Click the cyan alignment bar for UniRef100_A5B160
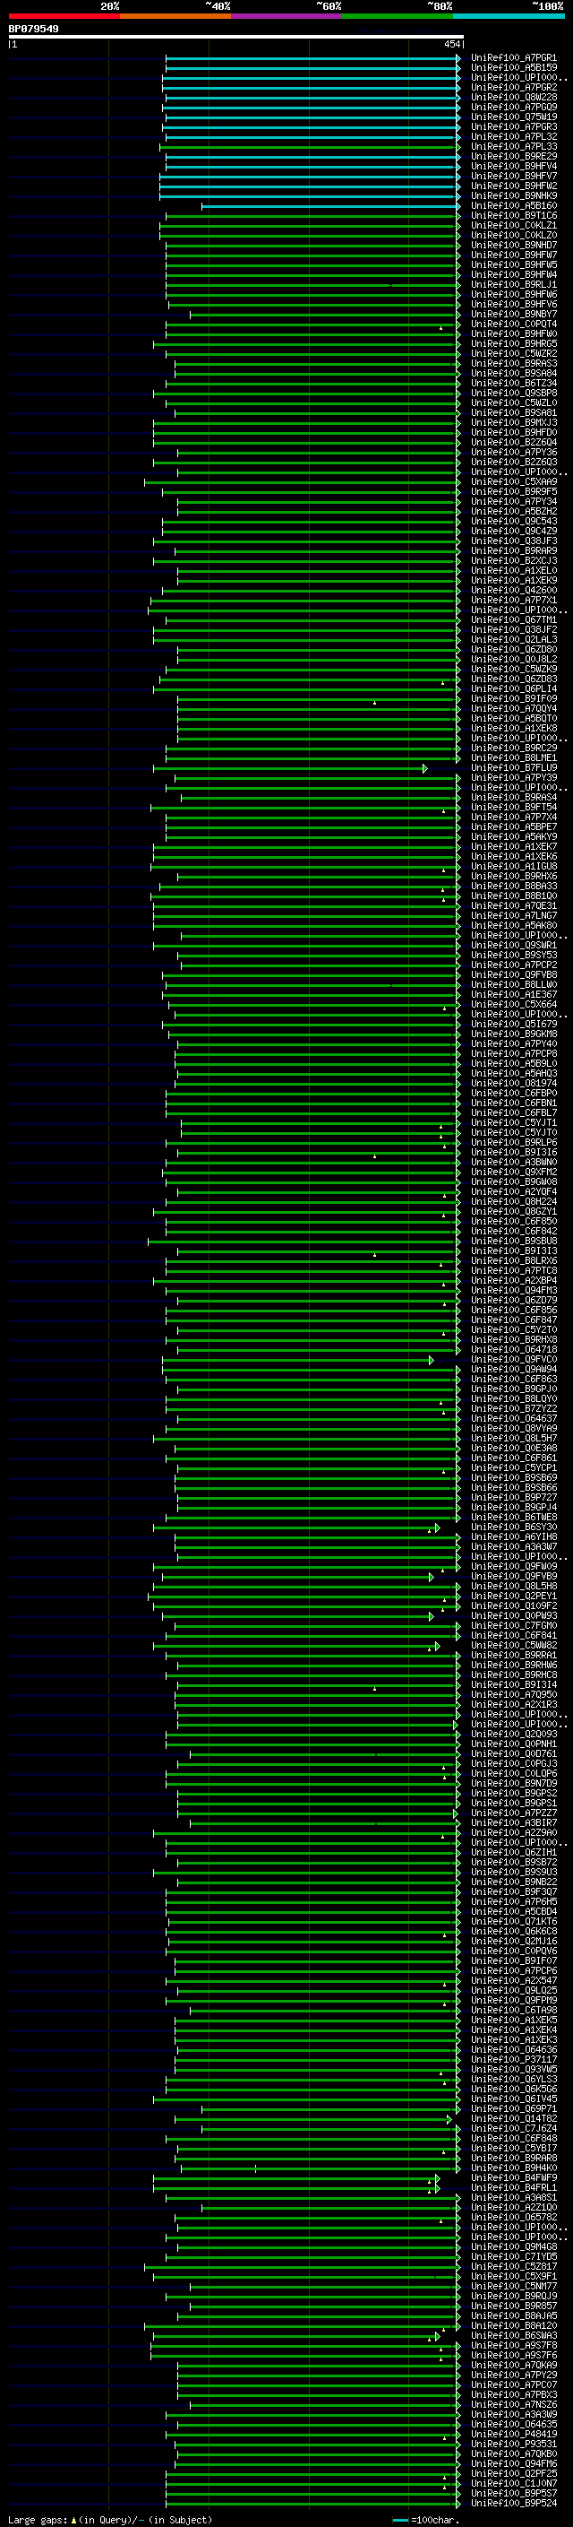This screenshot has width=573, height=2527. coord(330,206)
